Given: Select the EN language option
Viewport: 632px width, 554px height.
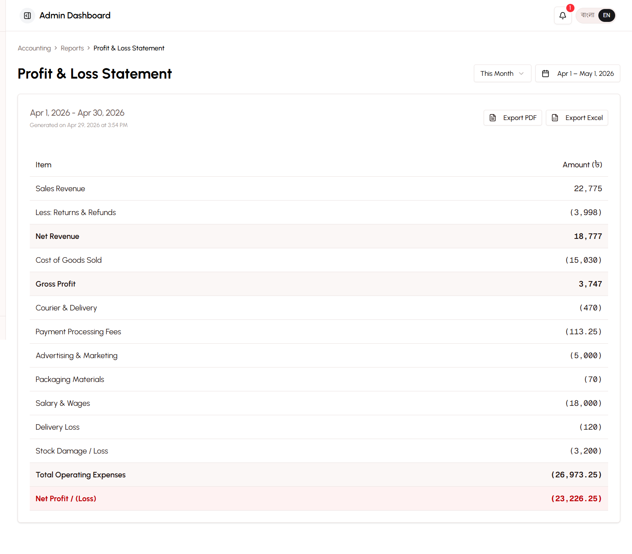Looking at the screenshot, I should [606, 15].
